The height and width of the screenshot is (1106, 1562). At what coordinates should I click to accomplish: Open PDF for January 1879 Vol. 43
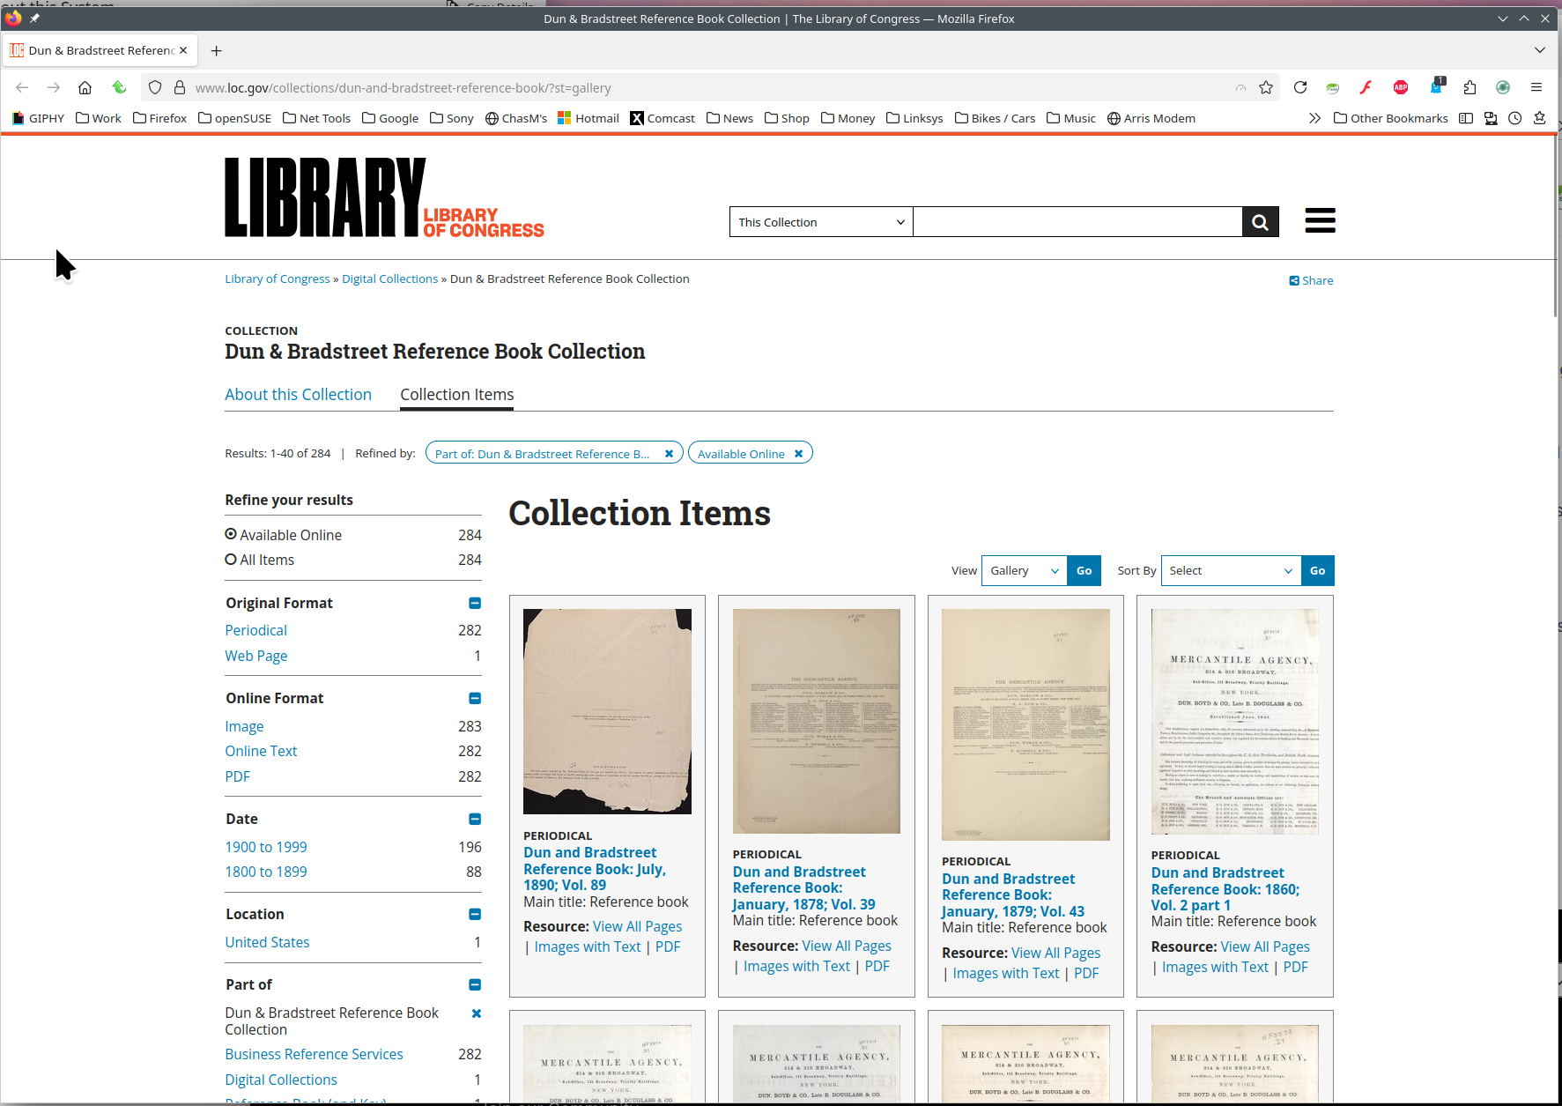tap(1086, 973)
